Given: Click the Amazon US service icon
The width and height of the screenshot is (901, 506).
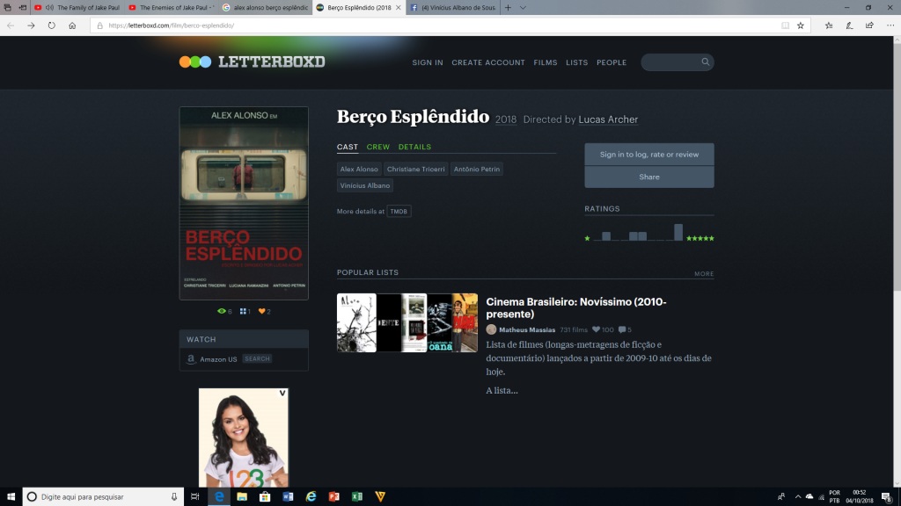Looking at the screenshot, I should click(x=191, y=359).
